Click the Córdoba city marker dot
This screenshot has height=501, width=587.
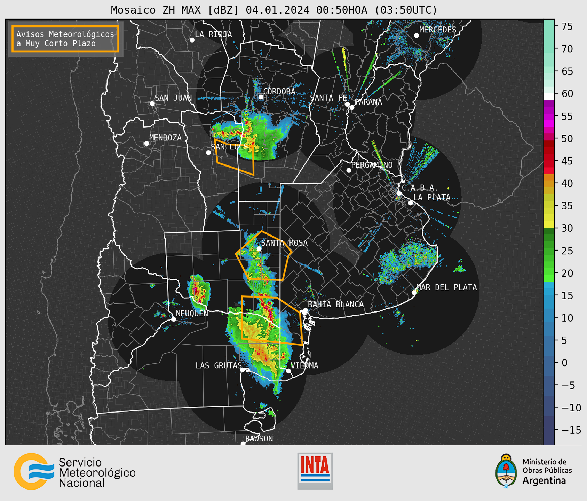[x=261, y=97]
